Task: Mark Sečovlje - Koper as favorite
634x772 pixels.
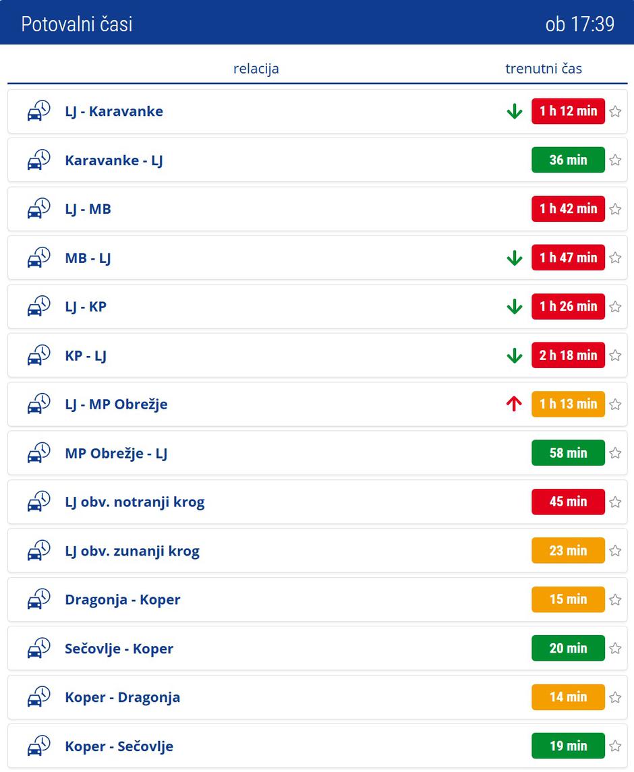Action: 615,649
